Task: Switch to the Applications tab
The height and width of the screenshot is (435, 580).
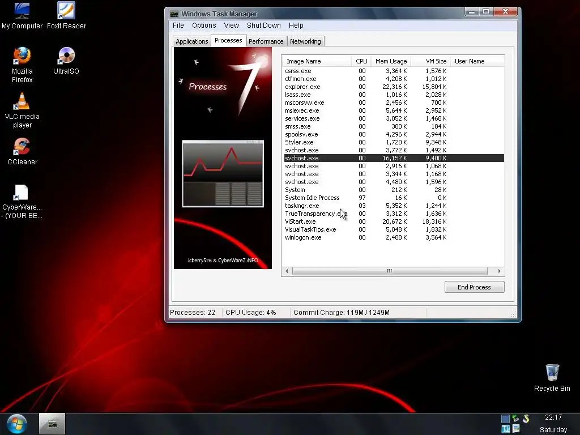Action: [x=191, y=41]
